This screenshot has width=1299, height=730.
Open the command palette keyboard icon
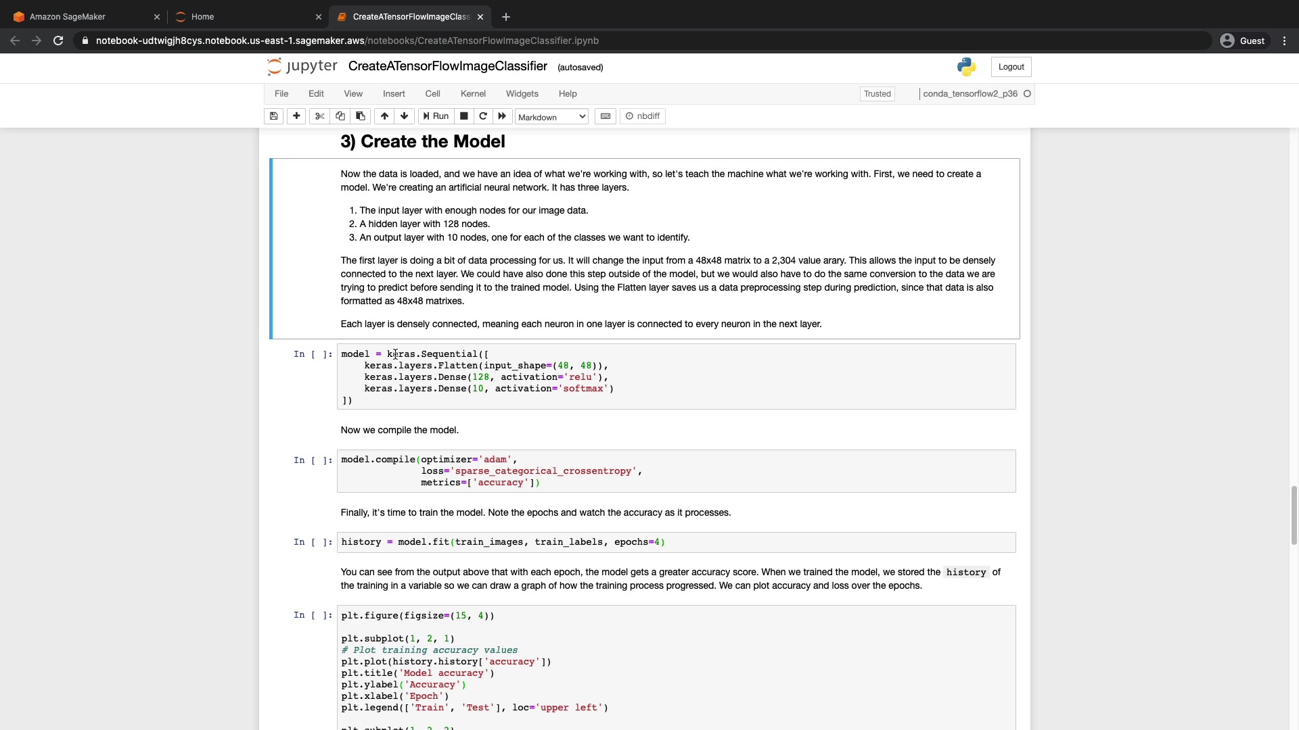pos(606,116)
